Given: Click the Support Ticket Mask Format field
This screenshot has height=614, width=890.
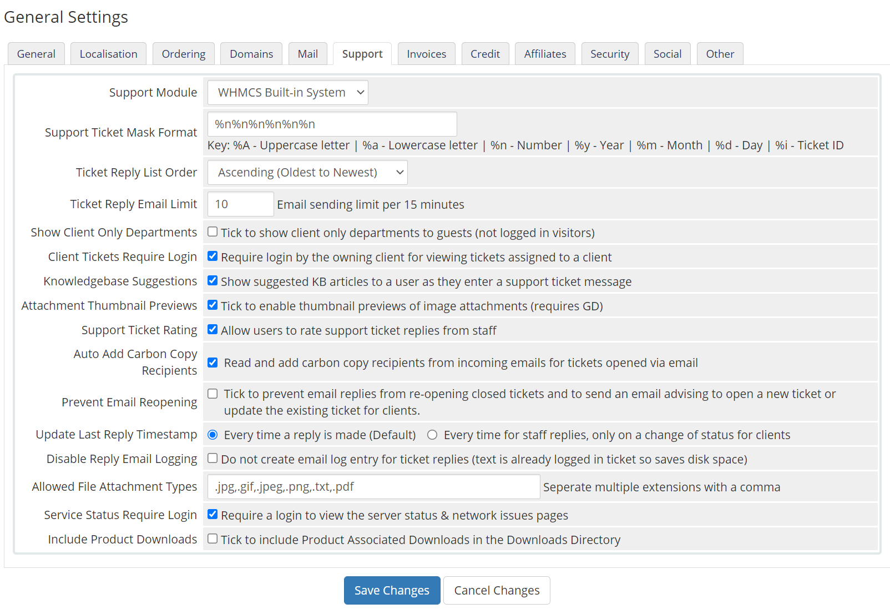Looking at the screenshot, I should 332,124.
